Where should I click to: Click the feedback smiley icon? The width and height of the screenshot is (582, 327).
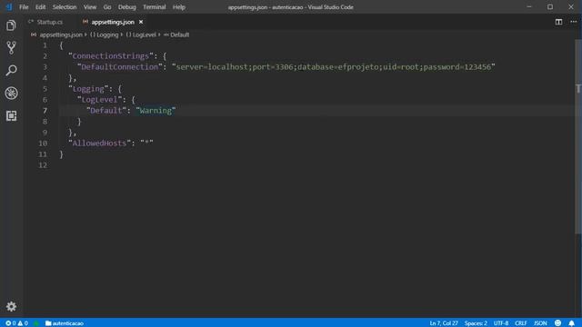point(557,323)
